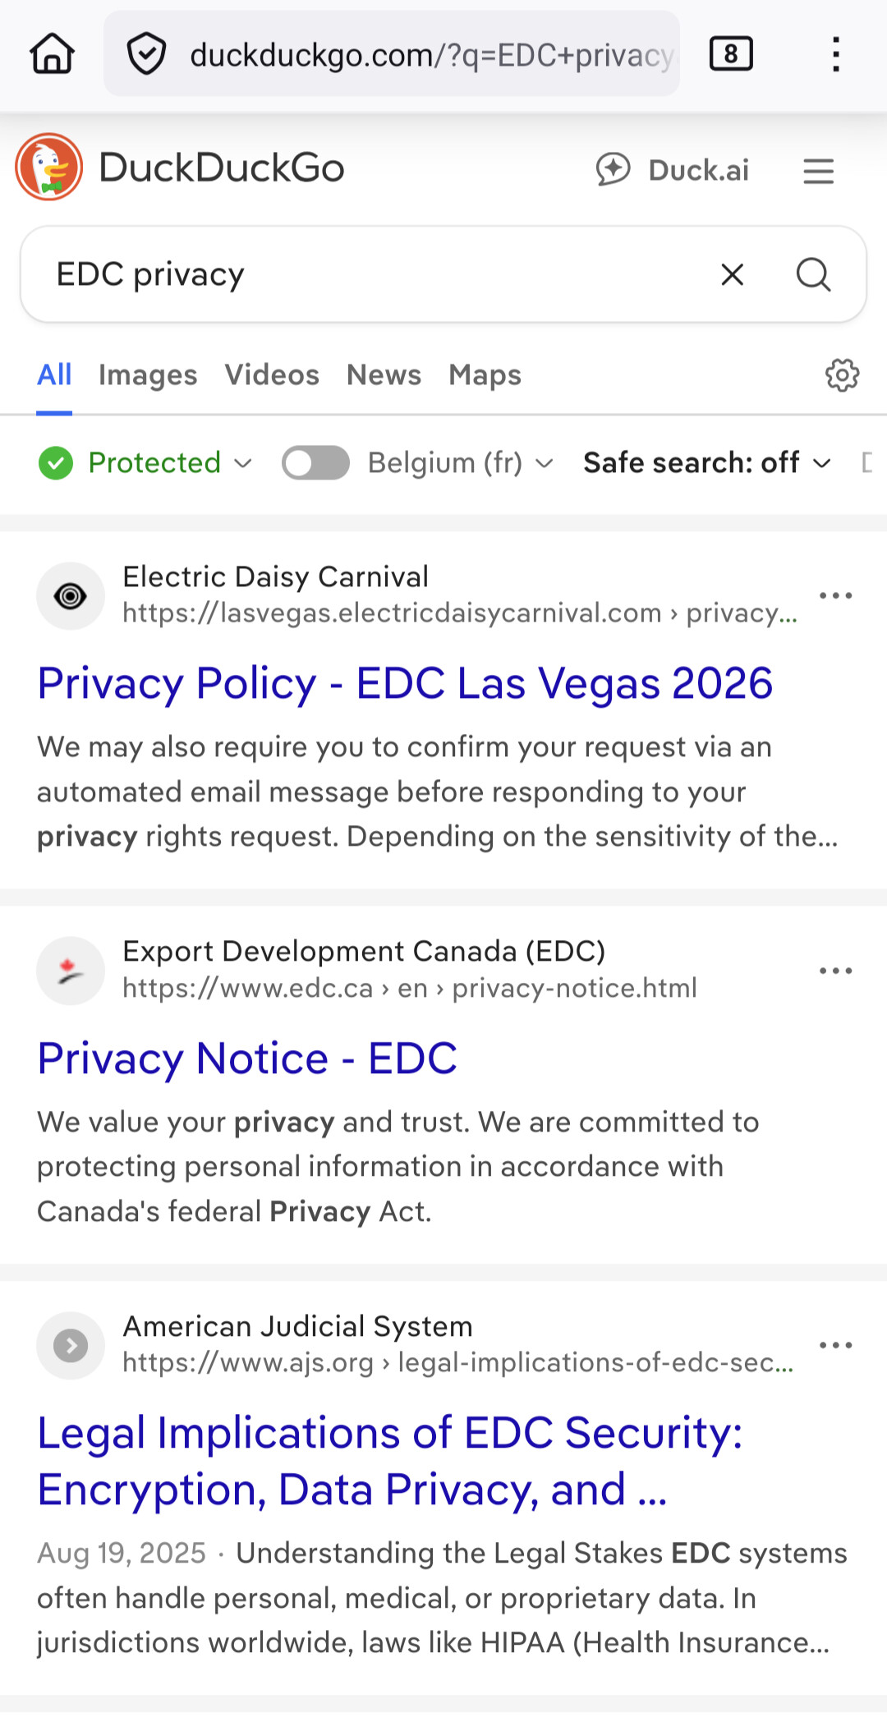Expand the Safe search: off dropdown
887x1731 pixels.
(706, 463)
